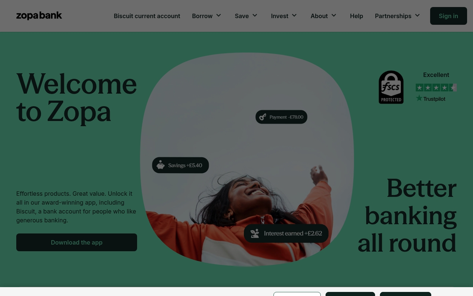Image resolution: width=473 pixels, height=296 pixels.
Task: Click the hero image of the woman
Action: click(x=247, y=159)
